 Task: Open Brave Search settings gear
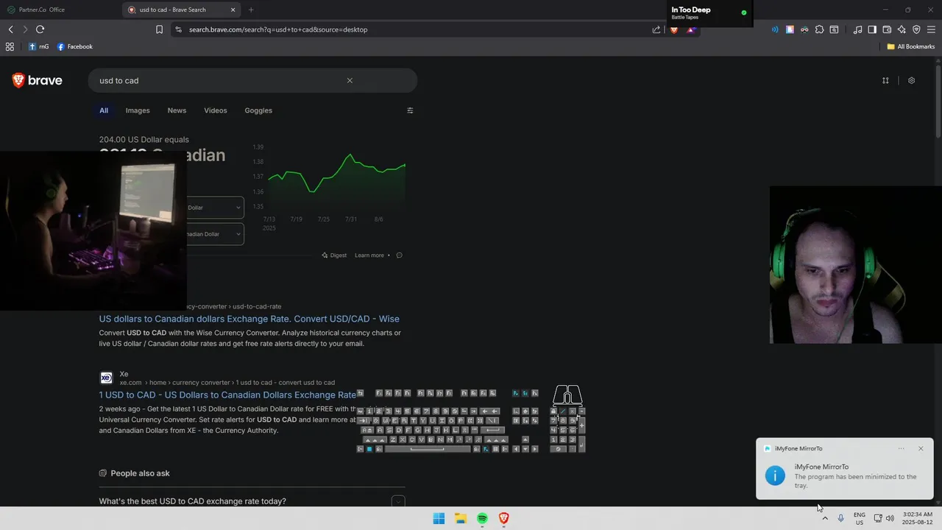click(911, 80)
